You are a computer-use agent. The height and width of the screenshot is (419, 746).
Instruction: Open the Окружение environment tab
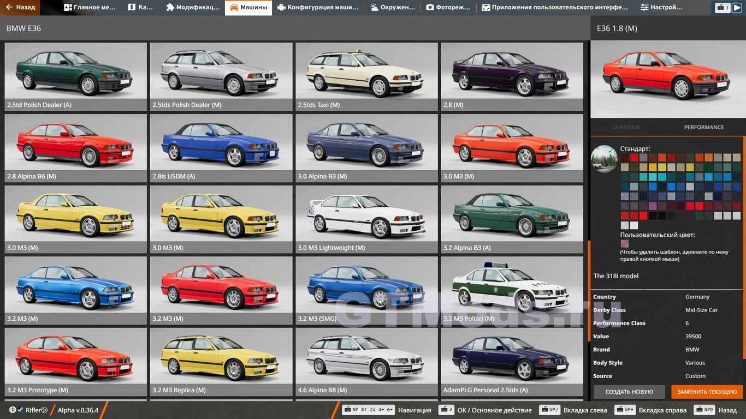[393, 8]
